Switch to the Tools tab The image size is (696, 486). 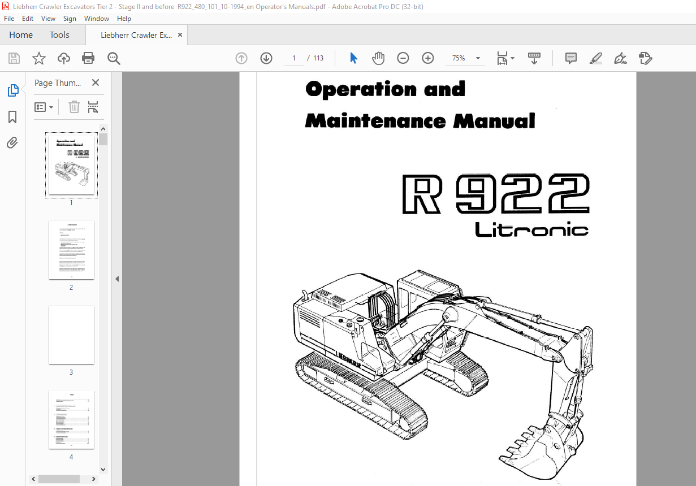(59, 35)
